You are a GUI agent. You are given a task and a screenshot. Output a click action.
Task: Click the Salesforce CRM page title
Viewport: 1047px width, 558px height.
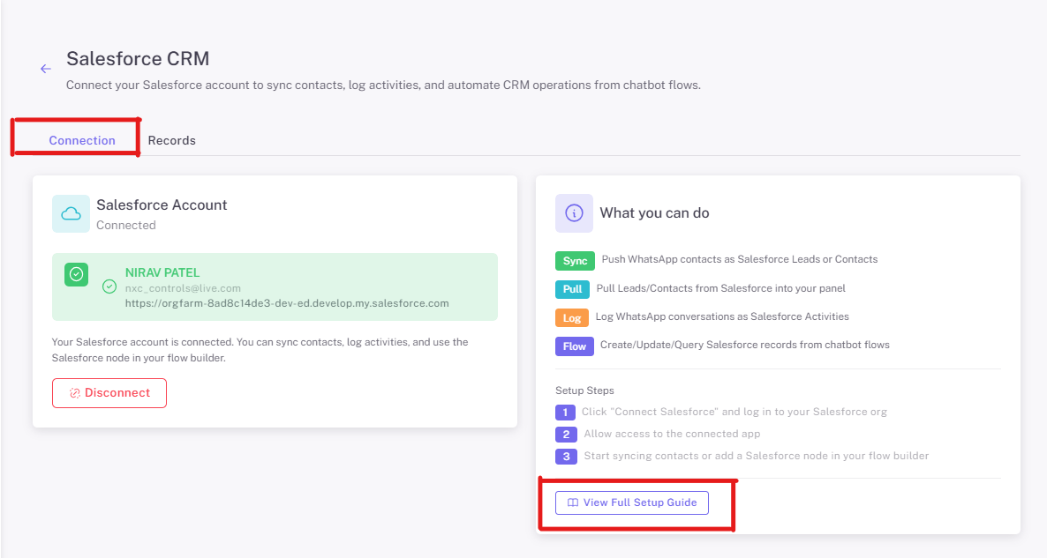coord(138,59)
